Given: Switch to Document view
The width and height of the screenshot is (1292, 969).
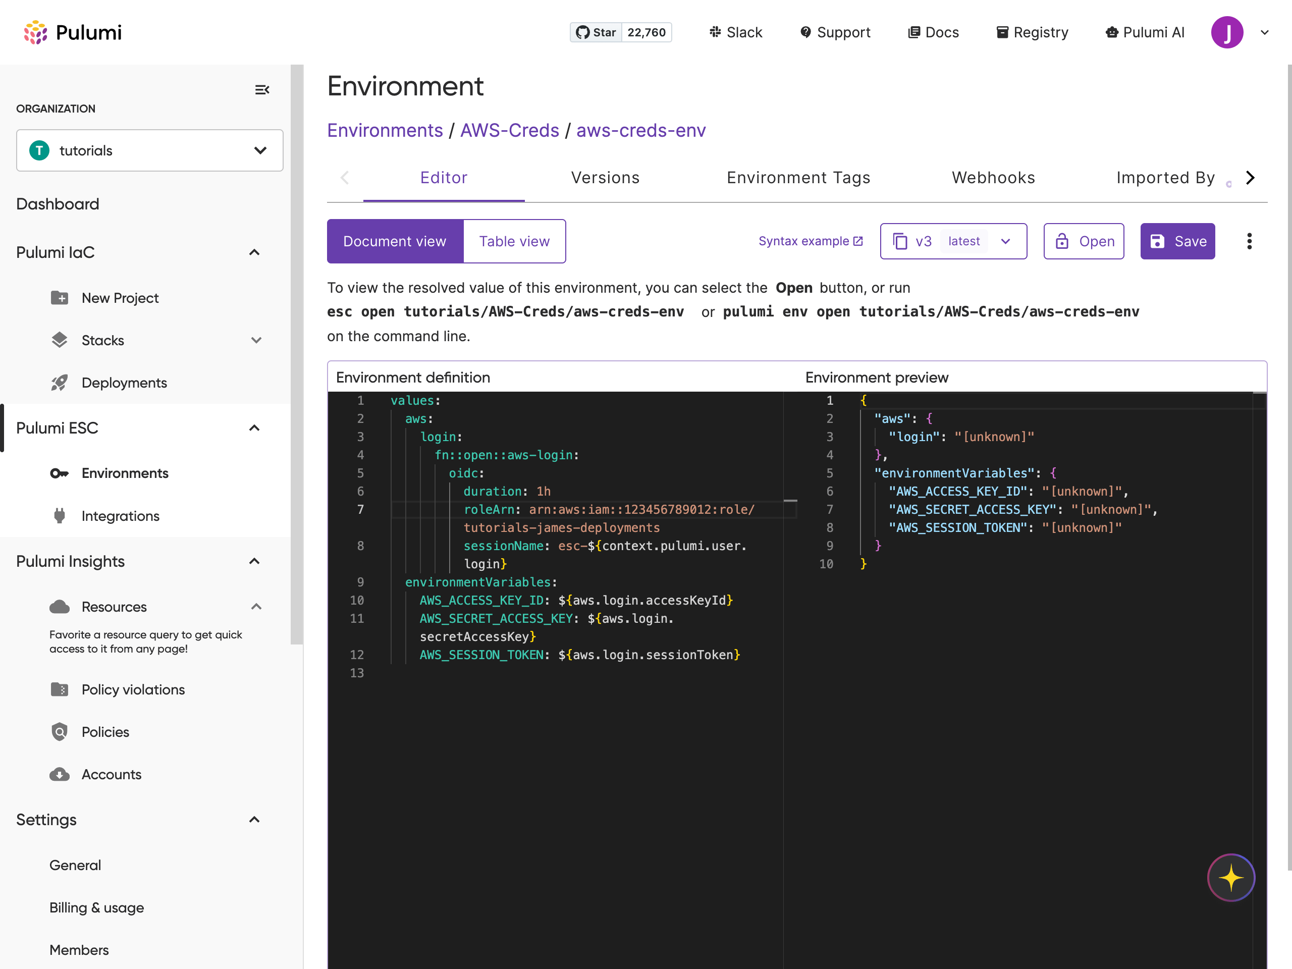Looking at the screenshot, I should pos(395,241).
